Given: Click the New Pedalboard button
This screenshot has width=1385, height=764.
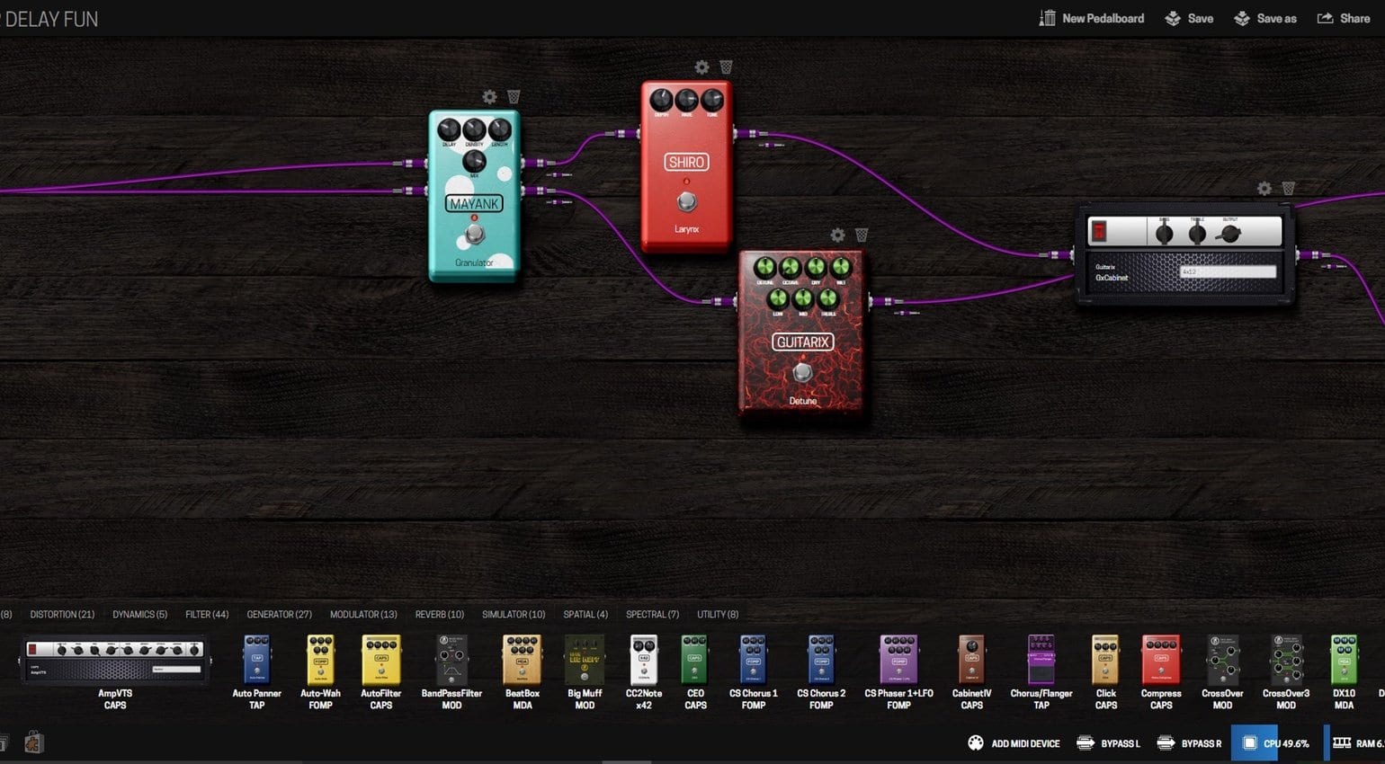Looking at the screenshot, I should pyautogui.click(x=1092, y=18).
